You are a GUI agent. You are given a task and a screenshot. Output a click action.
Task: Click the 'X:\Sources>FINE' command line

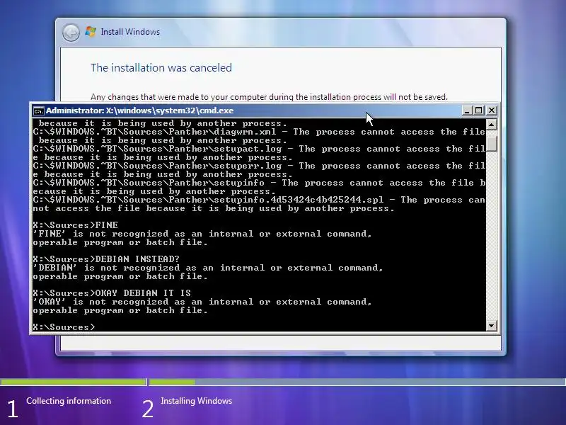[75, 225]
